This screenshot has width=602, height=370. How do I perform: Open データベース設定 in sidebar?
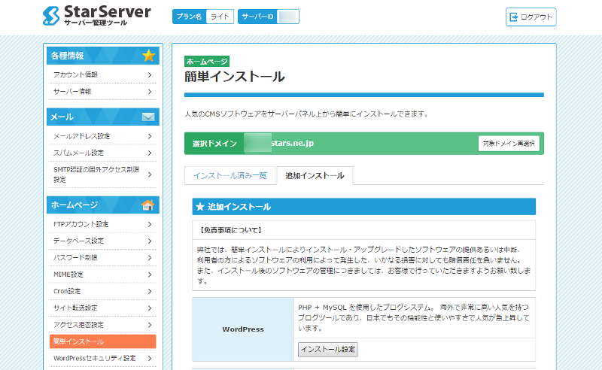(x=102, y=241)
